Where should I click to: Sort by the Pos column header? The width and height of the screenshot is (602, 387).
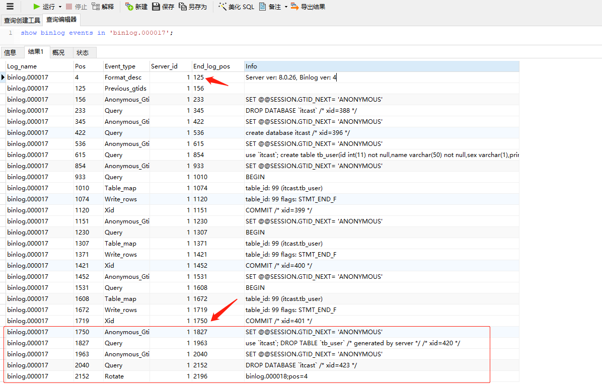tap(88, 66)
